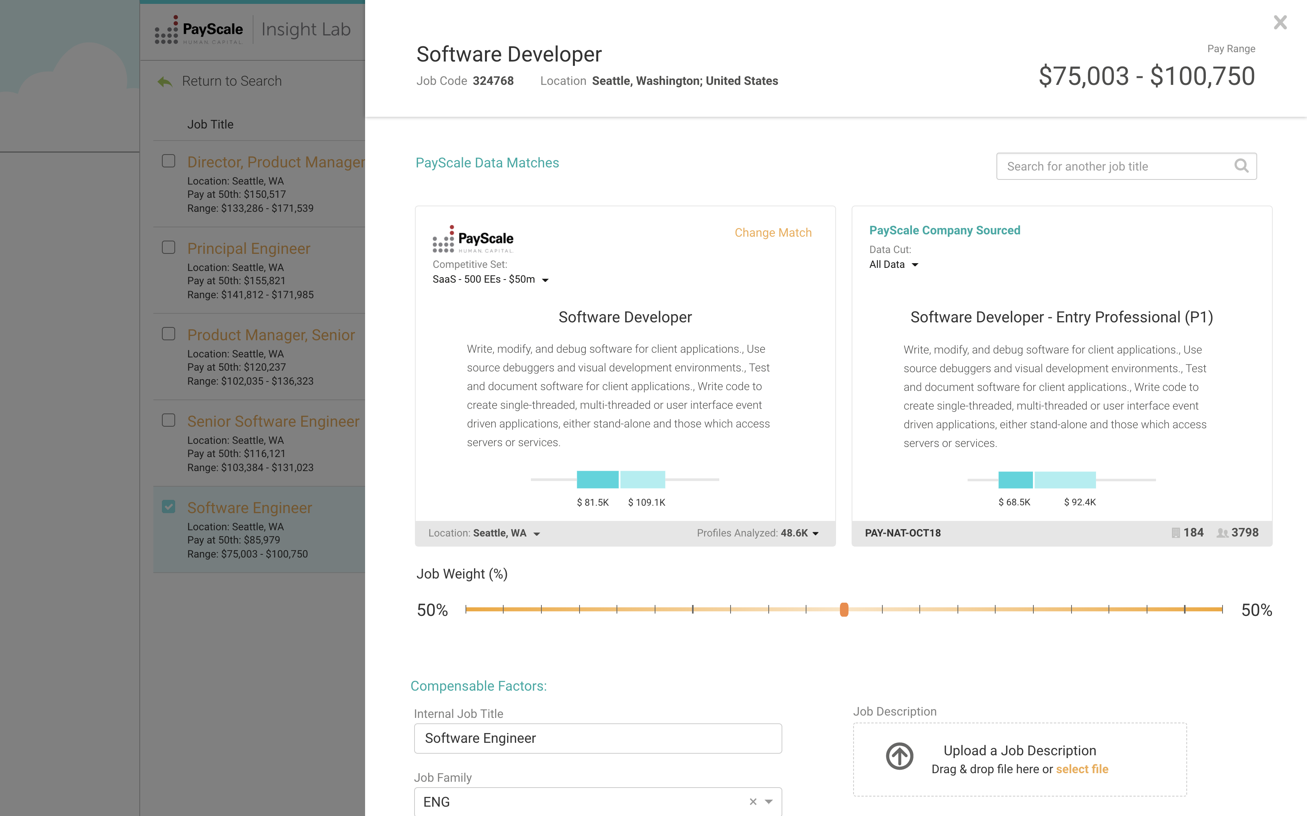The image size is (1307, 816).
Task: Click the PaySca​le logo on match card
Action: pyautogui.click(x=473, y=239)
